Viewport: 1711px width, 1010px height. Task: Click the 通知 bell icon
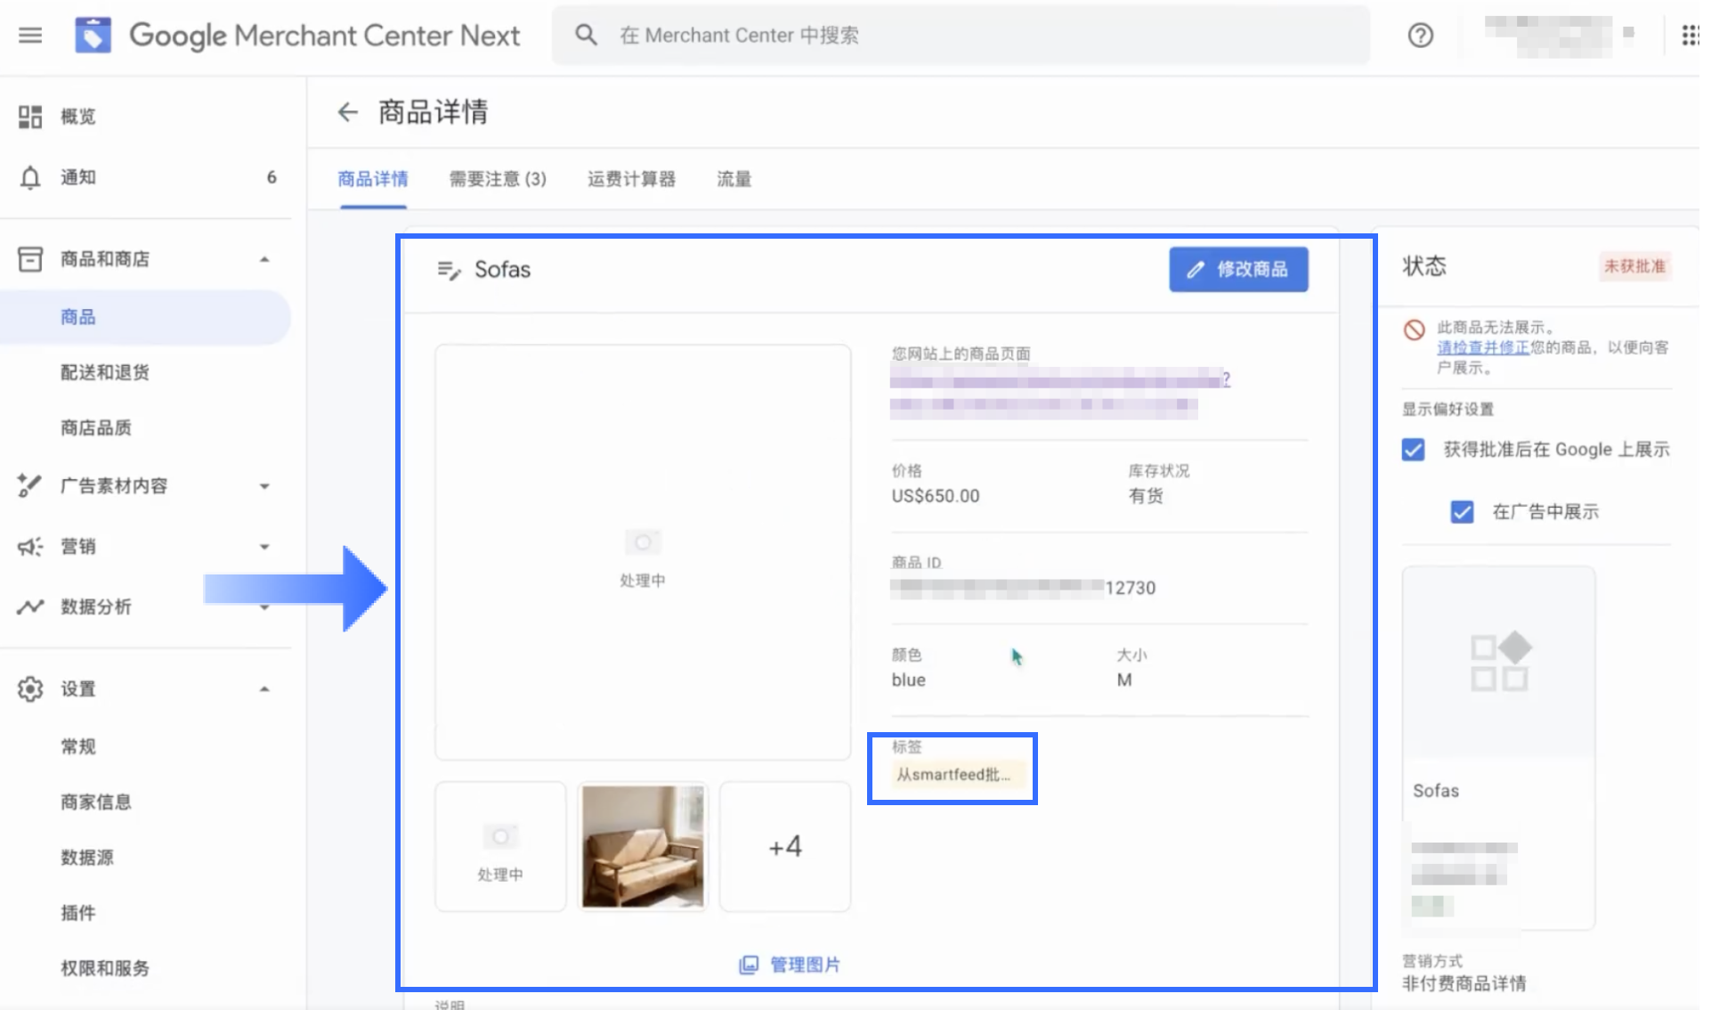[30, 177]
